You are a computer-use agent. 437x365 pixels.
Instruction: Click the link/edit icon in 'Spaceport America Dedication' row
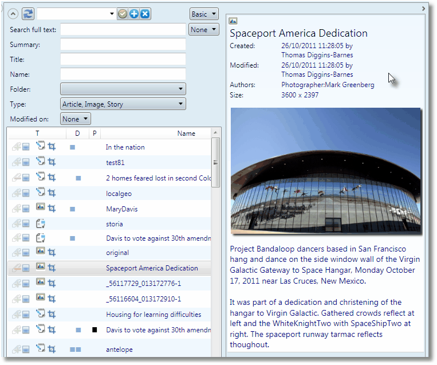(16, 268)
